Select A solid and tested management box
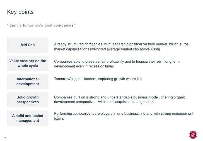Viewport: 203px width, 141px height. point(28,118)
